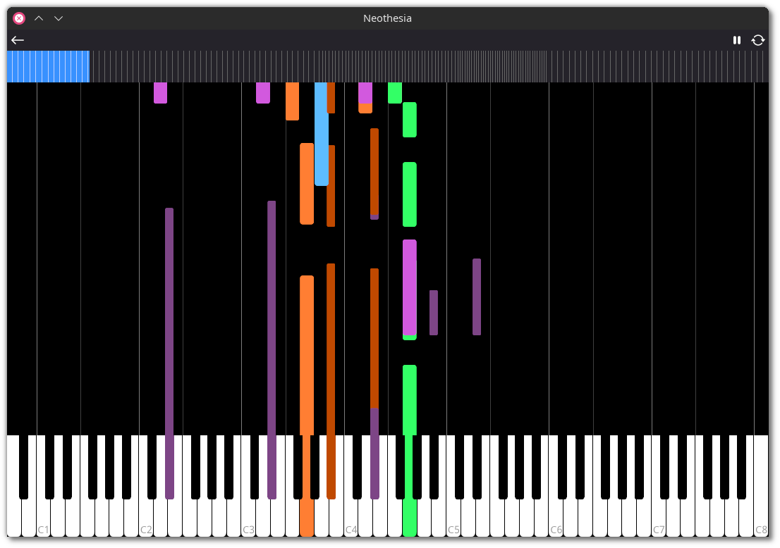Click the highlighted orange white piano key
Viewport: 780px width, 548px height.
[307, 518]
